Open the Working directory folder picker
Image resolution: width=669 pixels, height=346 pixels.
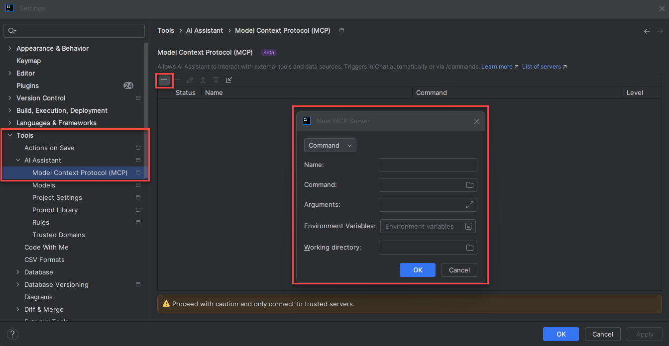click(469, 247)
